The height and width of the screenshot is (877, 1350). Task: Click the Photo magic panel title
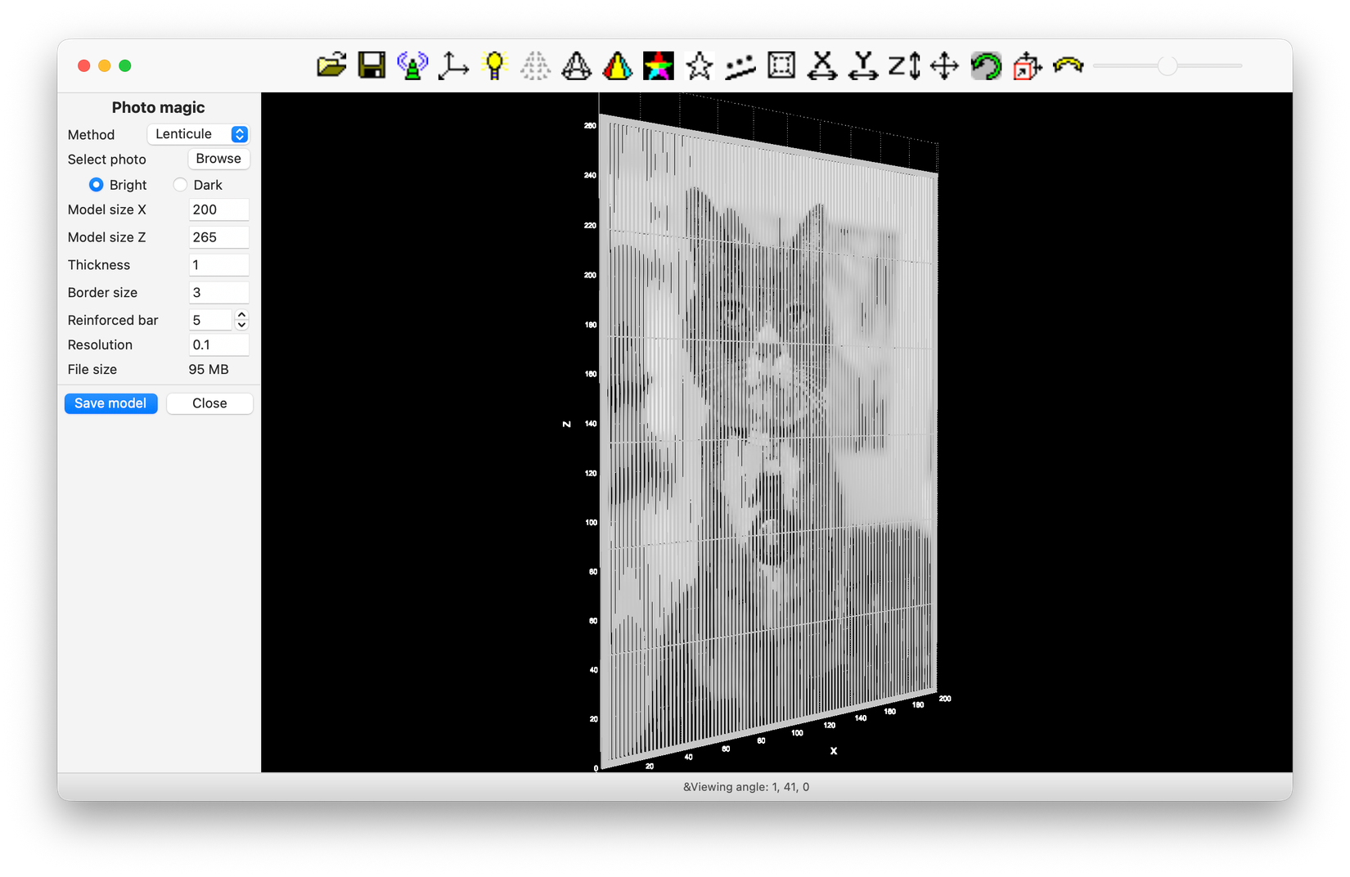tap(159, 107)
